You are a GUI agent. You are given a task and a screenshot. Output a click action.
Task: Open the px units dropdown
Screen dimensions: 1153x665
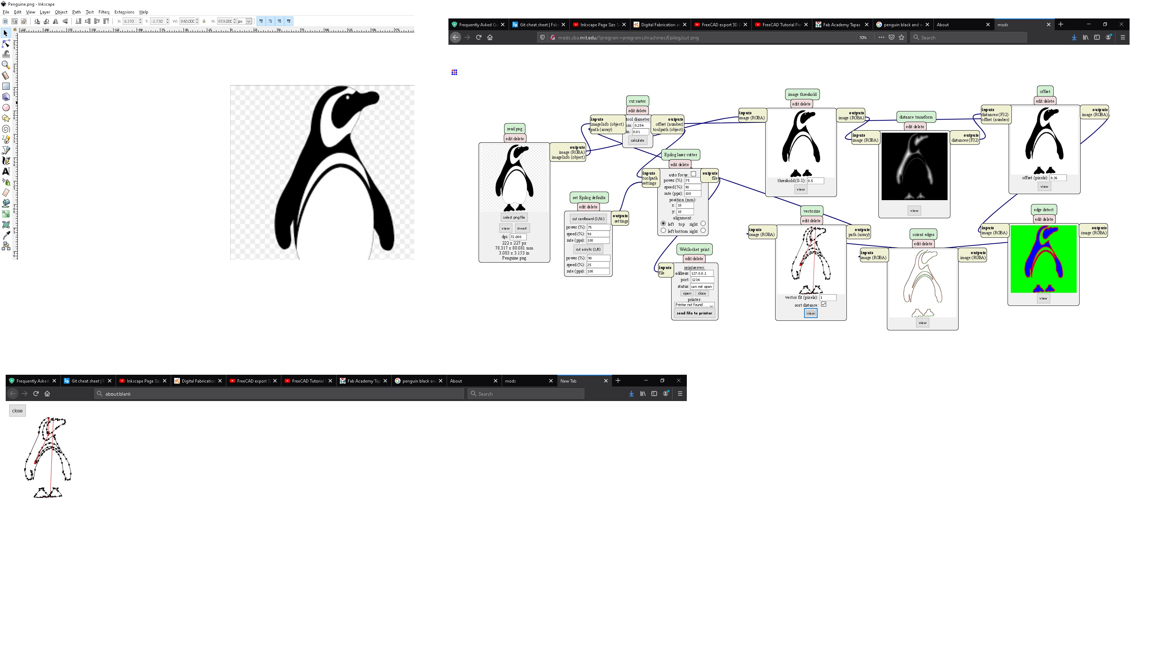click(248, 21)
